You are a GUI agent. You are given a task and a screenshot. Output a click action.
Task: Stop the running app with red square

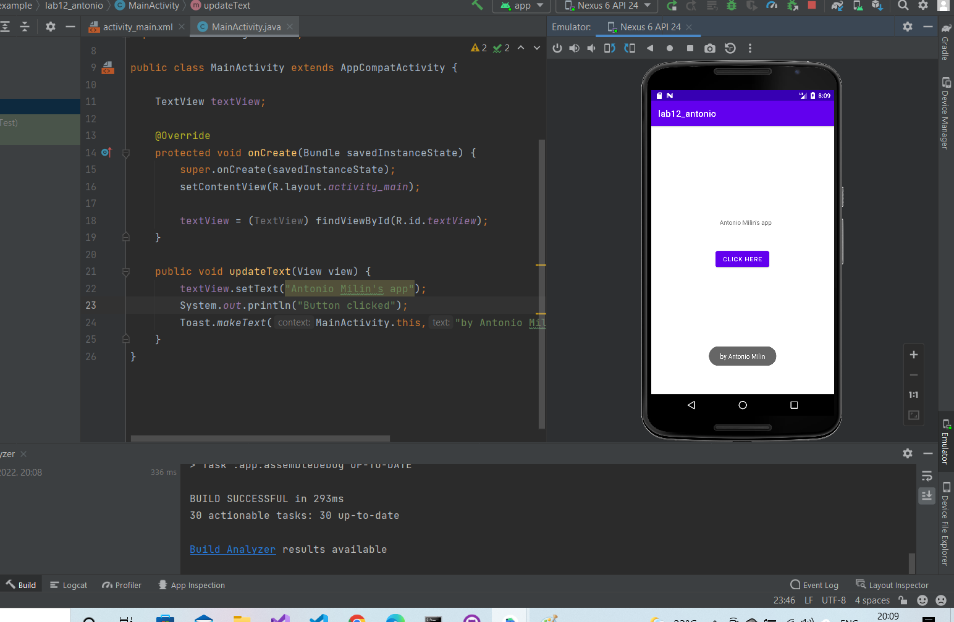pyautogui.click(x=812, y=6)
